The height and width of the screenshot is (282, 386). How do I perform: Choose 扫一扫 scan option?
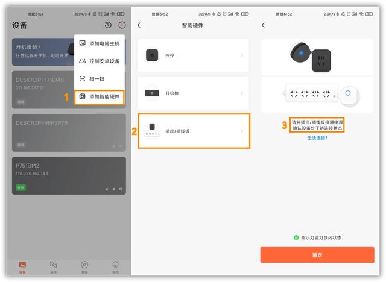pos(100,79)
